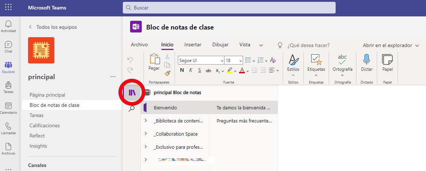This screenshot has width=426, height=171.
Task: Select Bloc de notas de clase item
Action: coord(72,105)
